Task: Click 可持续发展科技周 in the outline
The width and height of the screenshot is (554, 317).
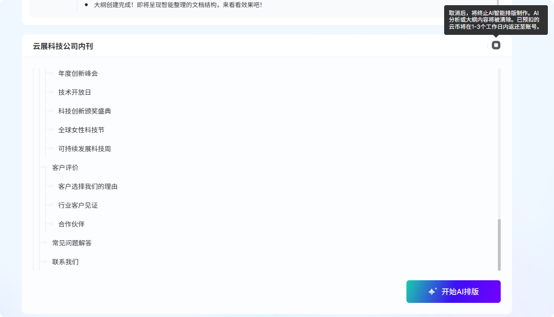Action: pyautogui.click(x=84, y=149)
